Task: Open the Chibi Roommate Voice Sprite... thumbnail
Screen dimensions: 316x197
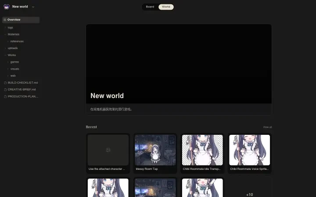Action: tap(249, 150)
